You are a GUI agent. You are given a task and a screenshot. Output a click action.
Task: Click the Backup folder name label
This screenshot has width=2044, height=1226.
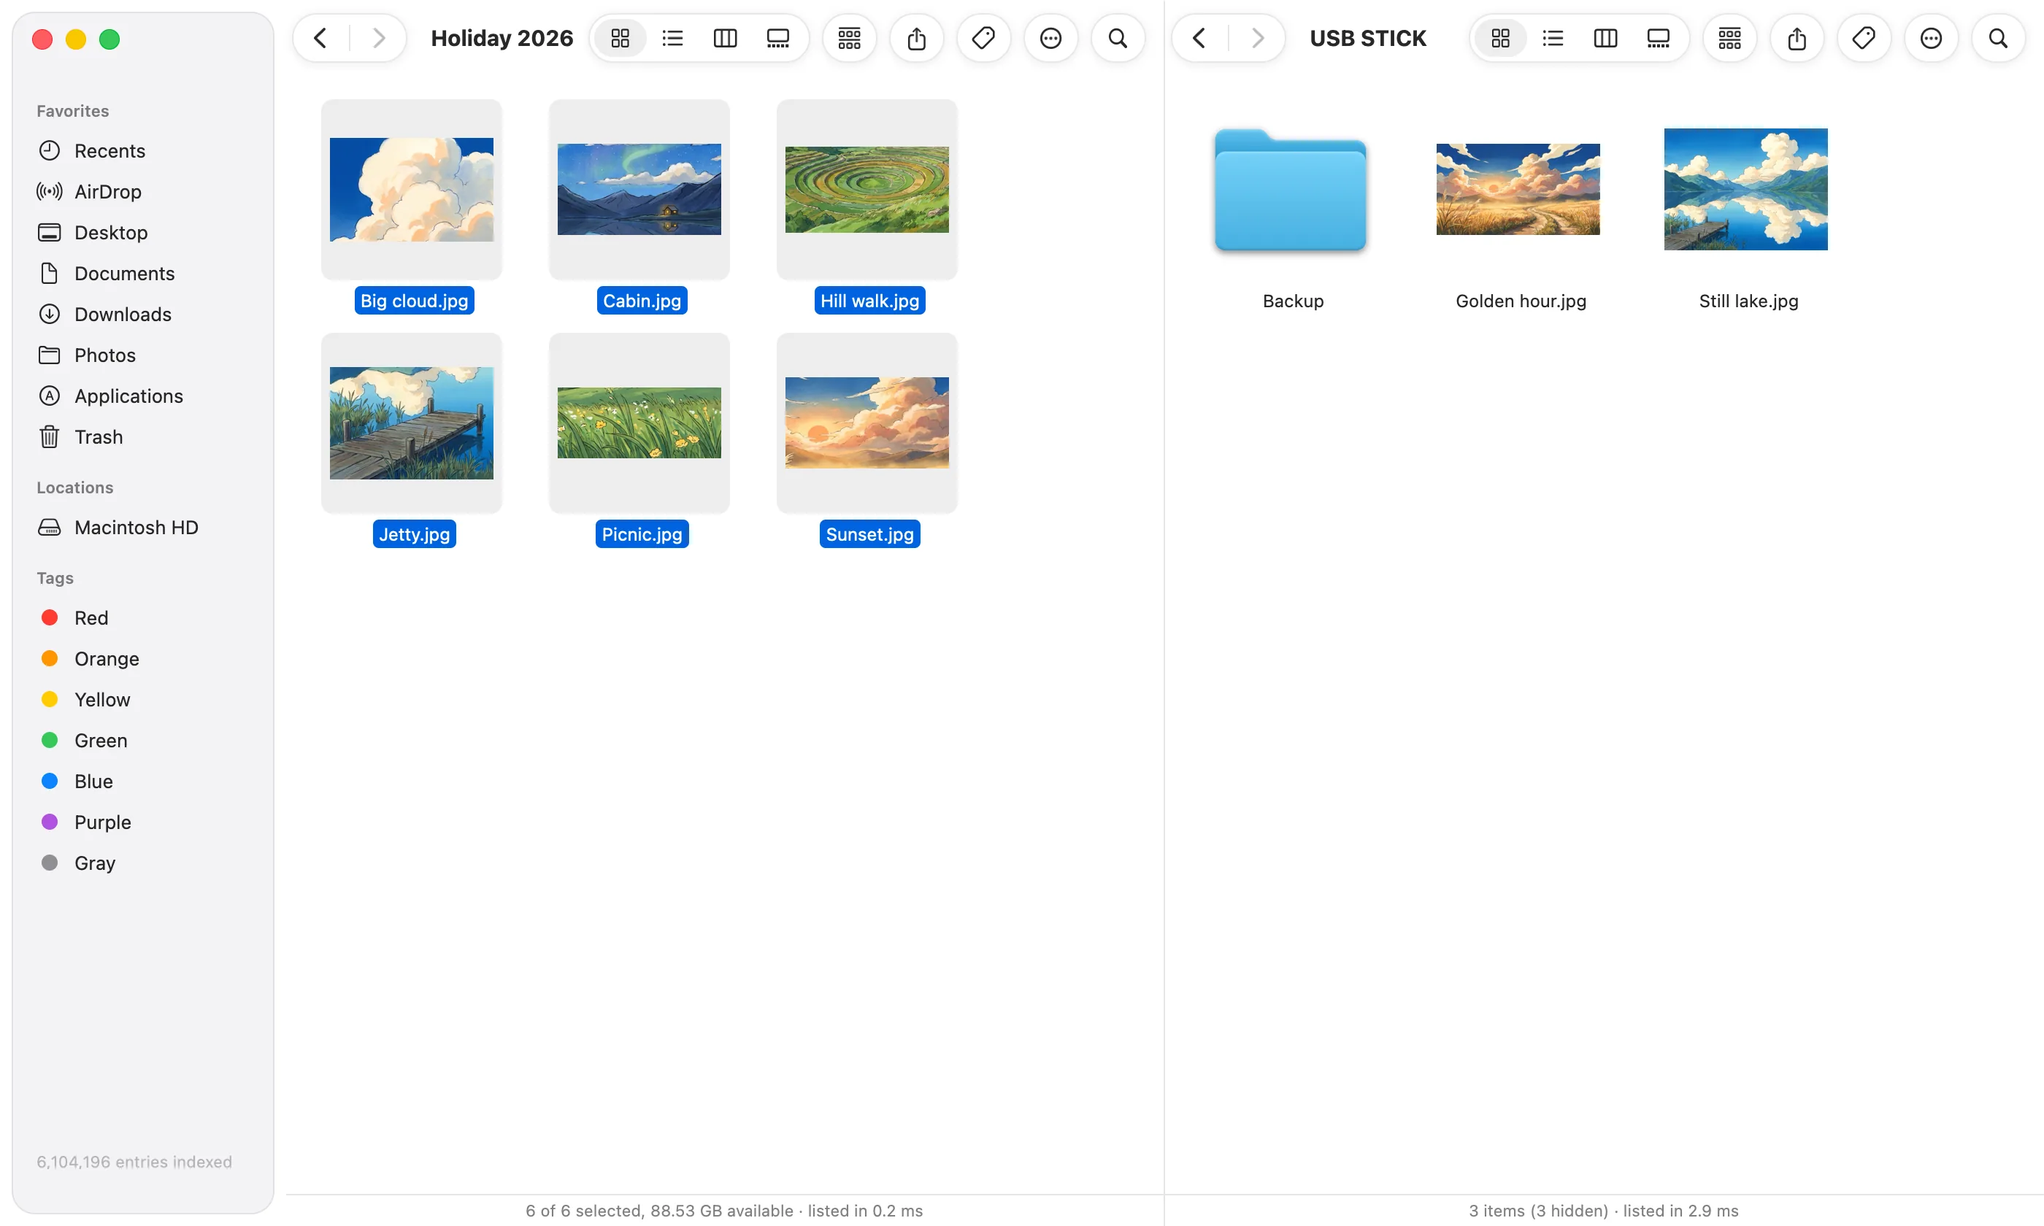tap(1293, 301)
